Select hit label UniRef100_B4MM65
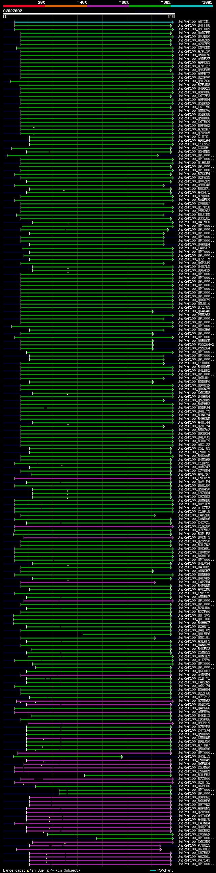Viewport: 216px width, 873px height. (x=194, y=367)
